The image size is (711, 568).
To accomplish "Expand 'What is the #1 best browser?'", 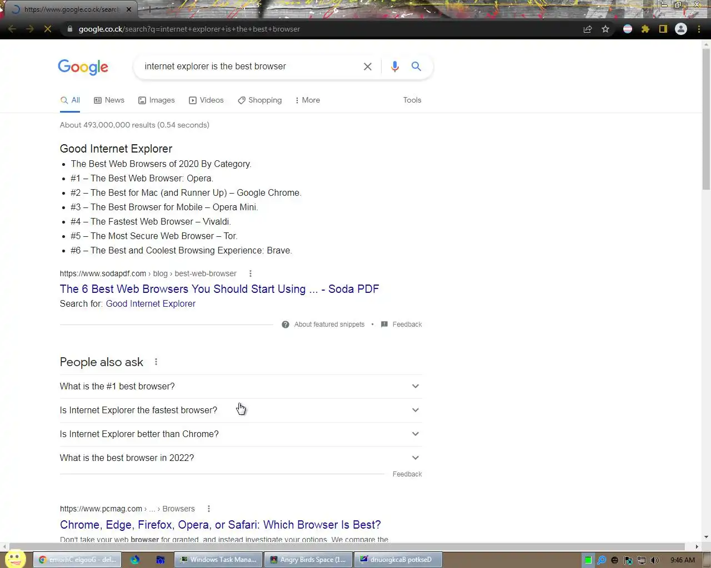I will pos(241,387).
